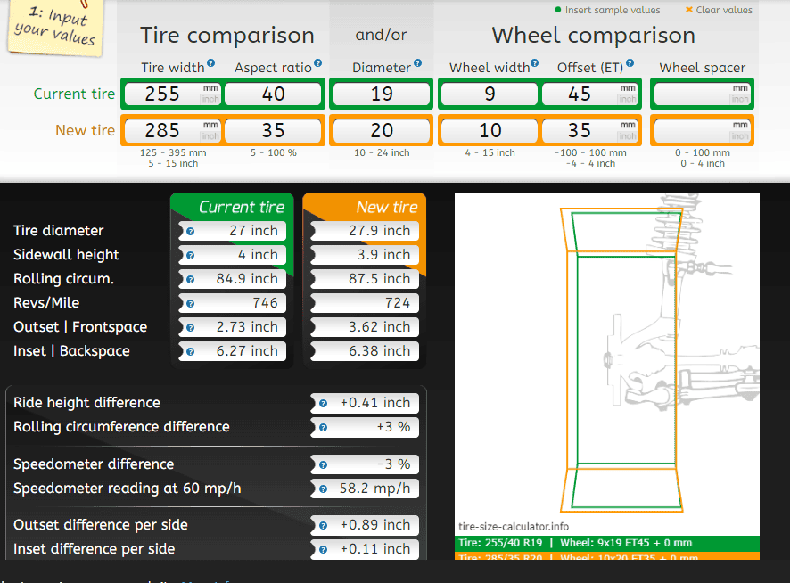This screenshot has height=583, width=790.
Task: Click Clear values link
Action: click(719, 10)
